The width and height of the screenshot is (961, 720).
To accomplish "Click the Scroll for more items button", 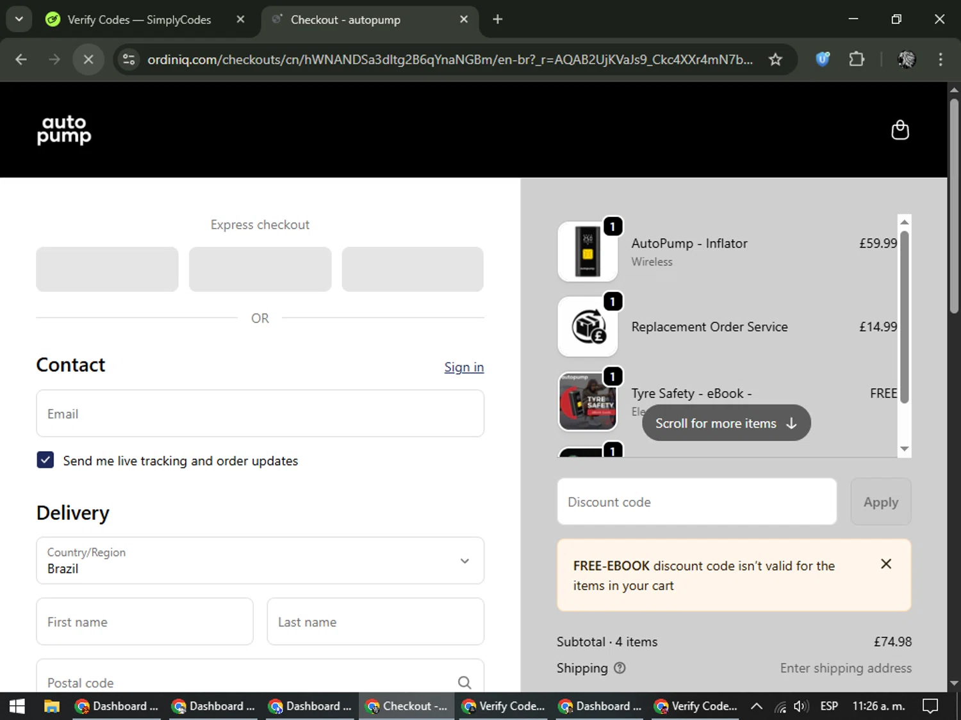I will coord(726,423).
